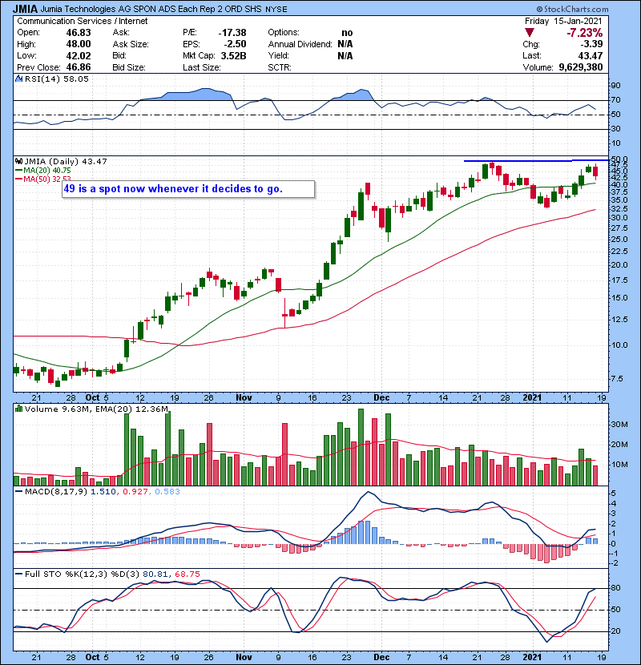Click the volume bars icon beside Volume label
Screen dimensions: 641x665
coord(18,409)
